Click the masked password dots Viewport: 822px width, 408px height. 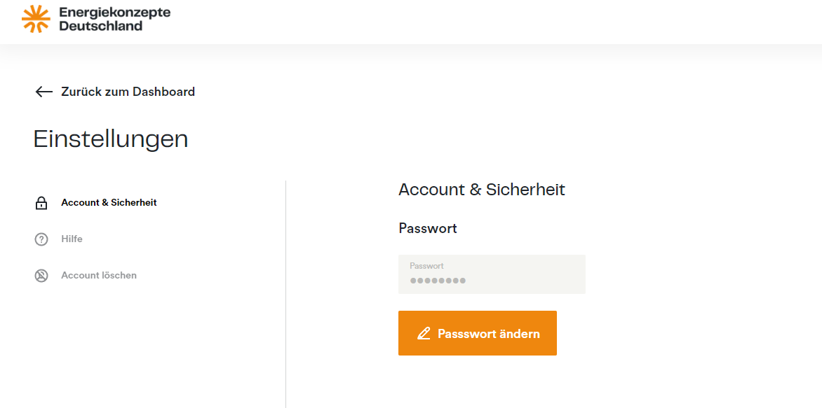tap(438, 281)
